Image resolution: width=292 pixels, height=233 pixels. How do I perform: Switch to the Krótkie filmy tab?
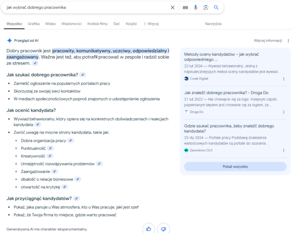(x=98, y=24)
